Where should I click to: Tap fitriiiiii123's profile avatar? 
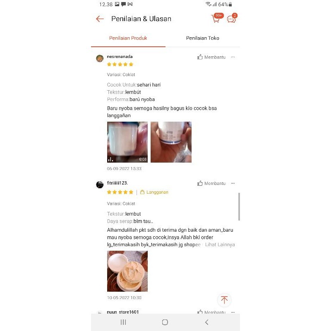[100, 185]
